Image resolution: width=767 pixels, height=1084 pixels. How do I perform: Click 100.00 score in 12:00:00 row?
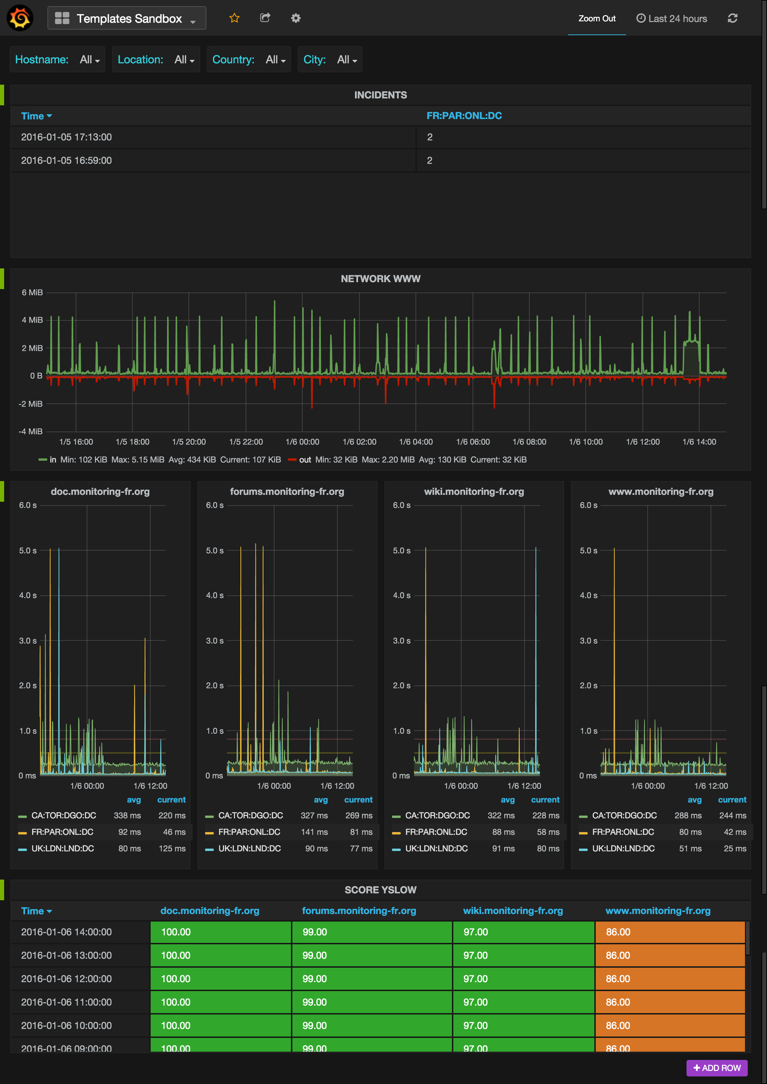(220, 979)
